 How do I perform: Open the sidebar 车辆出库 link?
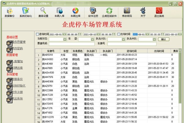click(x=17, y=68)
